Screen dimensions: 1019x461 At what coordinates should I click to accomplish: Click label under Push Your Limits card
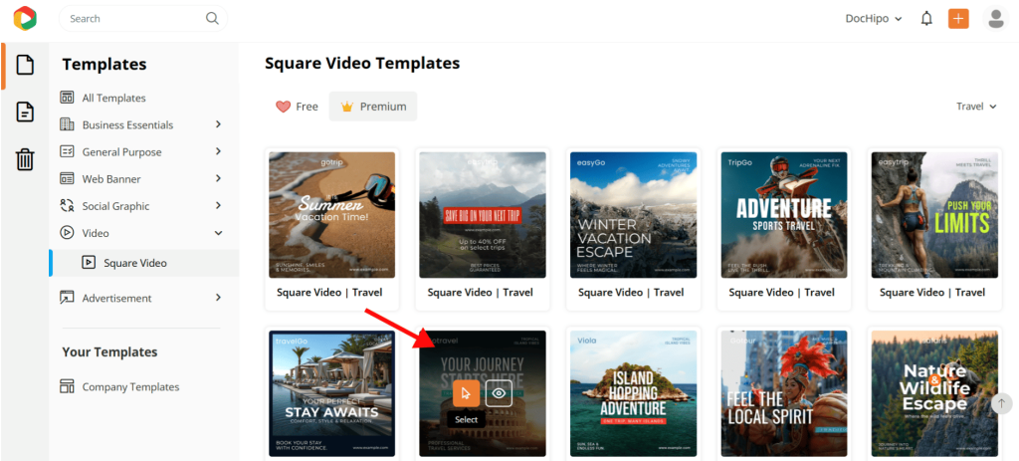click(x=932, y=293)
